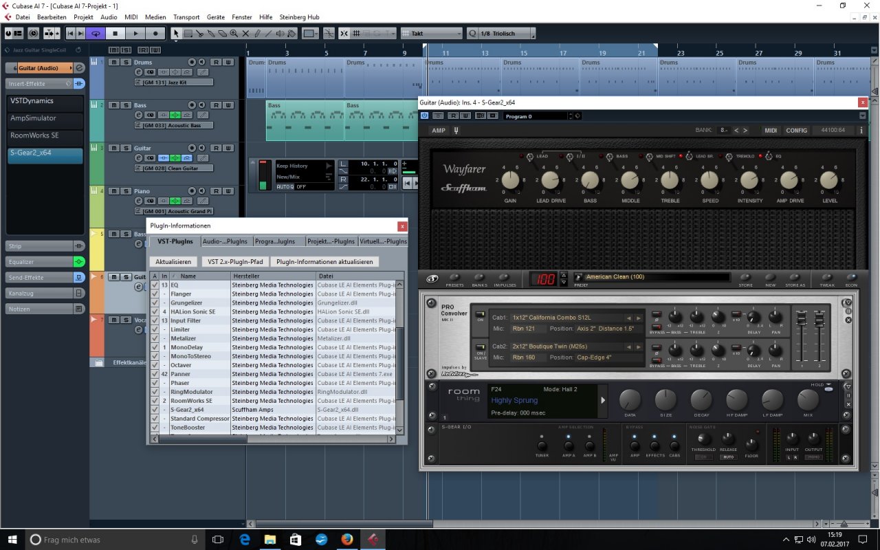Open the Steinberg Hub menu
Viewport: 880px width, 550px height.
(300, 16)
